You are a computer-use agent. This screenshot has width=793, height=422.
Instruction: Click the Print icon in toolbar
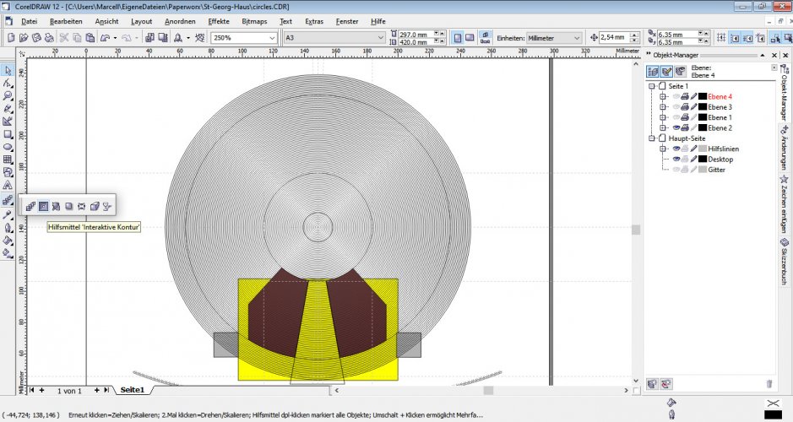[x=49, y=38]
